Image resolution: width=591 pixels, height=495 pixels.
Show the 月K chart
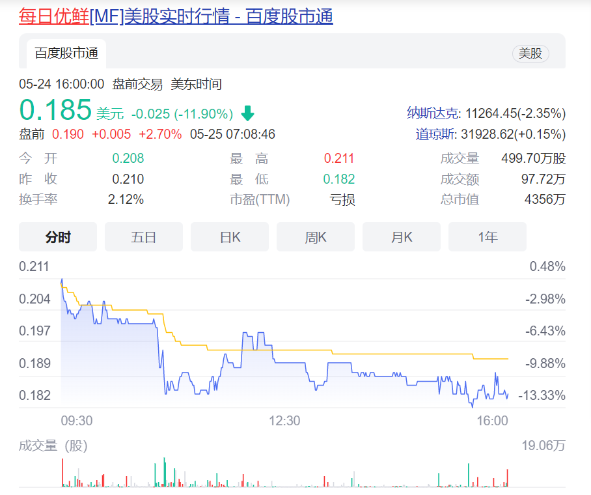[x=402, y=237]
